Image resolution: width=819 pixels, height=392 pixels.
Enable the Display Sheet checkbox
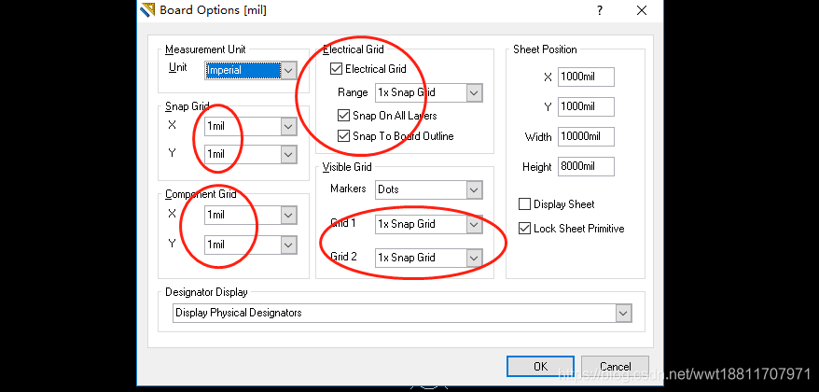[524, 204]
